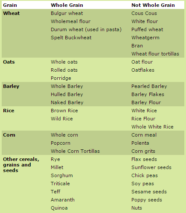The width and height of the screenshot is (186, 213).
Task: Click the Not Whole Grain column header
Action: tap(153, 5)
